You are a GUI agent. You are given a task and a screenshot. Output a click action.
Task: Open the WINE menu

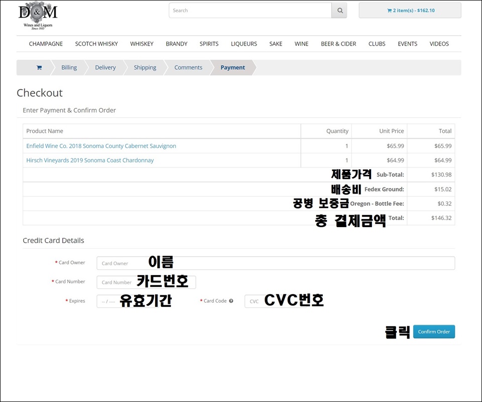click(302, 44)
